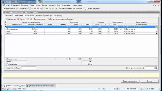Print the calculation card (Печать калькуляционной карты)
The height and width of the screenshot is (91, 162).
[x=61, y=19]
